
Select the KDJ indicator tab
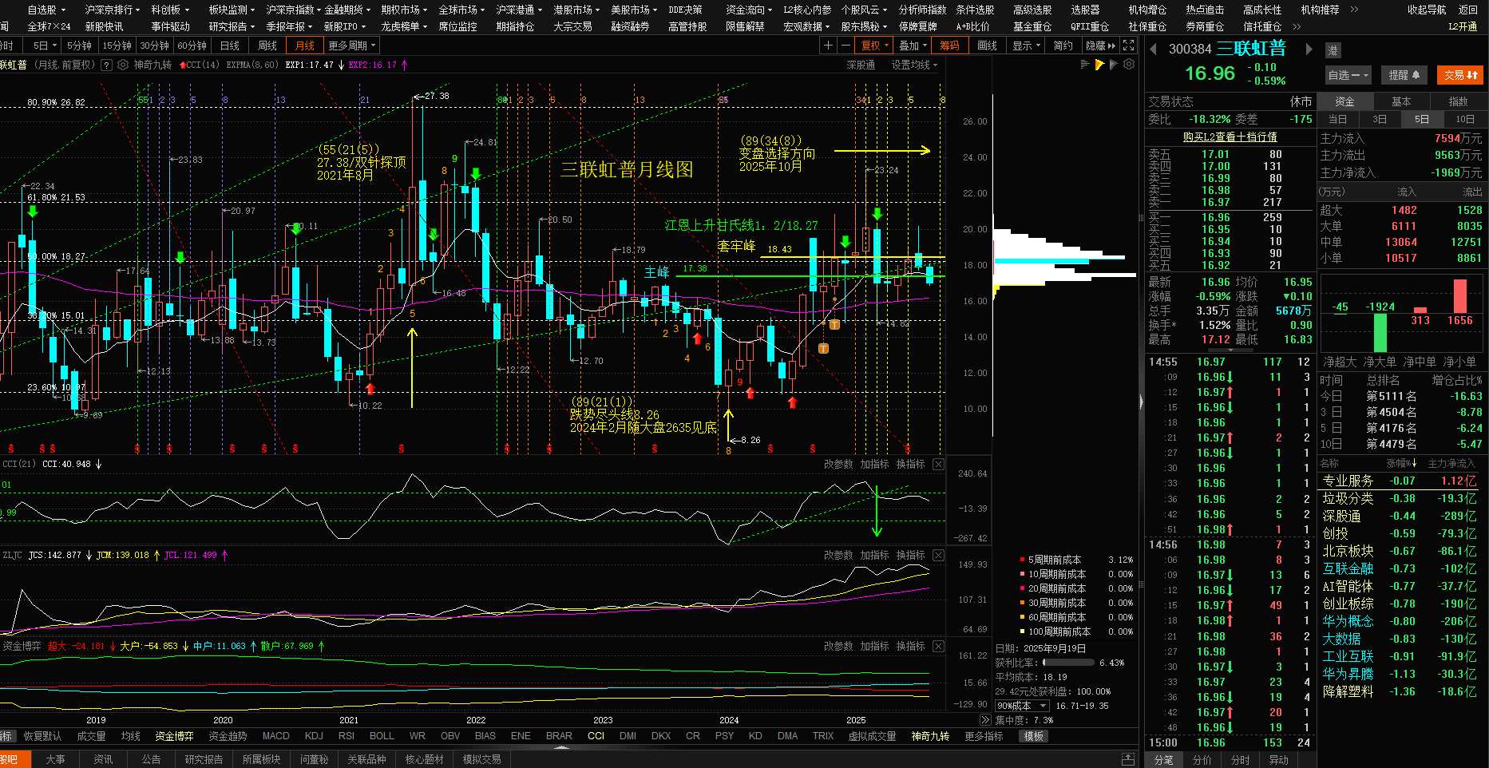pos(314,736)
